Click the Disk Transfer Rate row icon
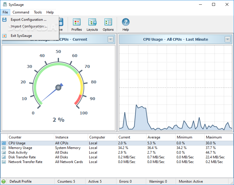This screenshot has height=185, width=234. 4,157
